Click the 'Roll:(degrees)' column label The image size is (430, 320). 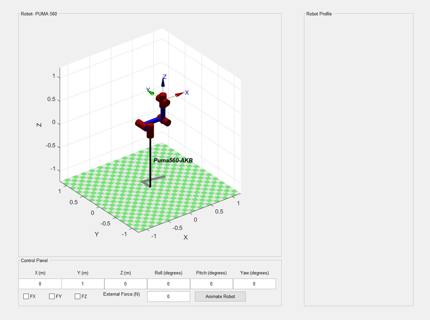click(x=168, y=273)
